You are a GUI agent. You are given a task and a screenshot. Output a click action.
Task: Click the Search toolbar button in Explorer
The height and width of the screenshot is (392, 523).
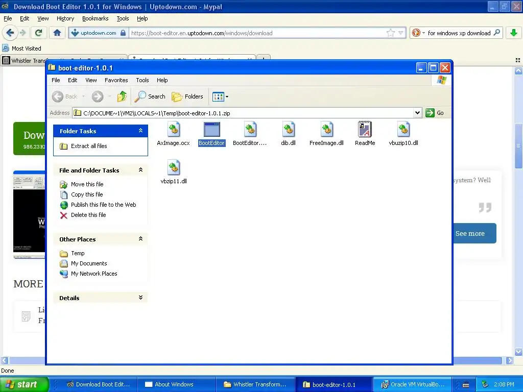click(x=150, y=96)
